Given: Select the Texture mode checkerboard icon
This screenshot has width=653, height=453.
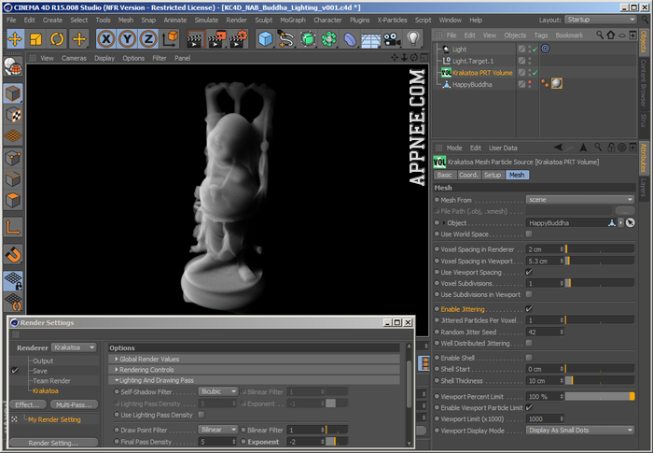Looking at the screenshot, I should [x=13, y=115].
